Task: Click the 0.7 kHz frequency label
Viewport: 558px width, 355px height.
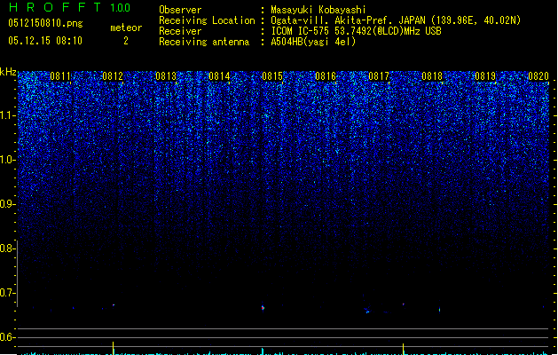Action: click(8, 293)
